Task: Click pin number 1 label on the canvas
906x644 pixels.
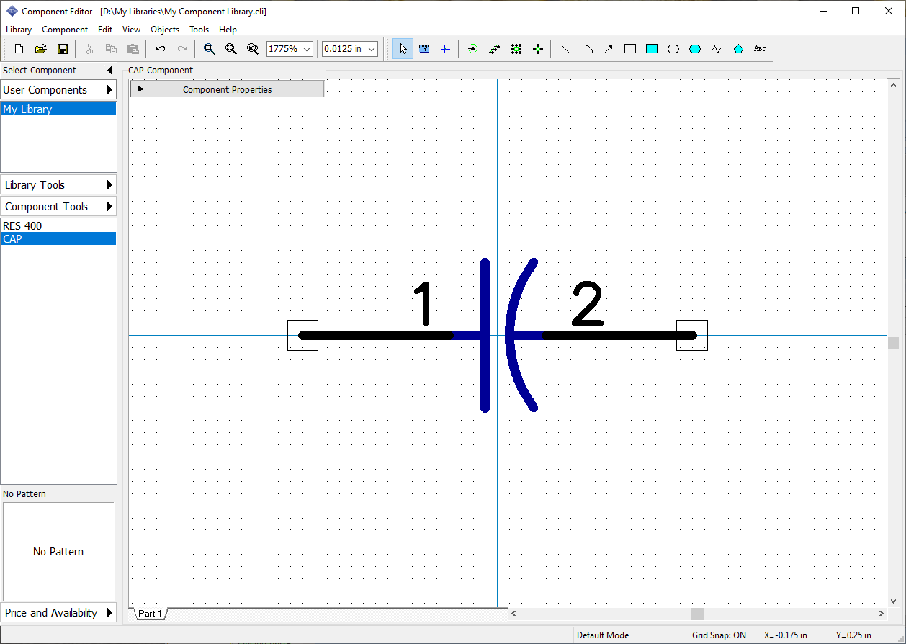Action: point(423,303)
